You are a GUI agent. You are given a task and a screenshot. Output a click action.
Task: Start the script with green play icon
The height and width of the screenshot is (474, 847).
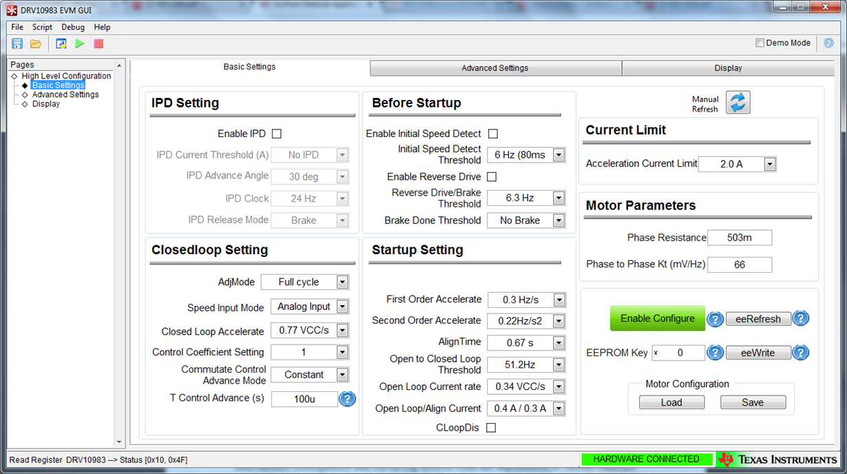pyautogui.click(x=80, y=43)
